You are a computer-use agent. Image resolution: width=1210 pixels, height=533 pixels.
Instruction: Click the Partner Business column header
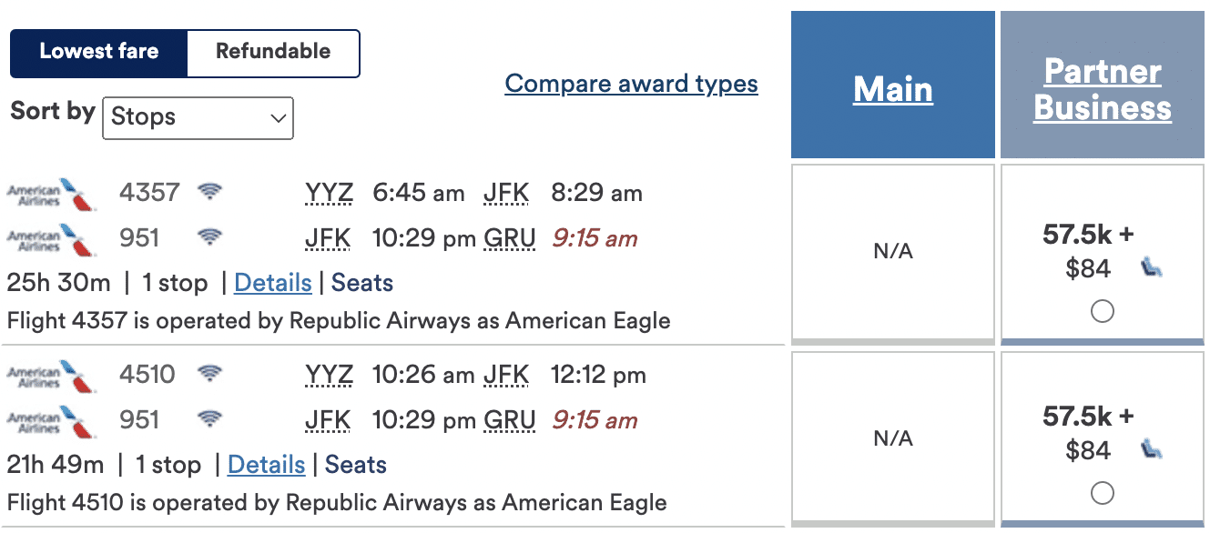coord(1102,89)
